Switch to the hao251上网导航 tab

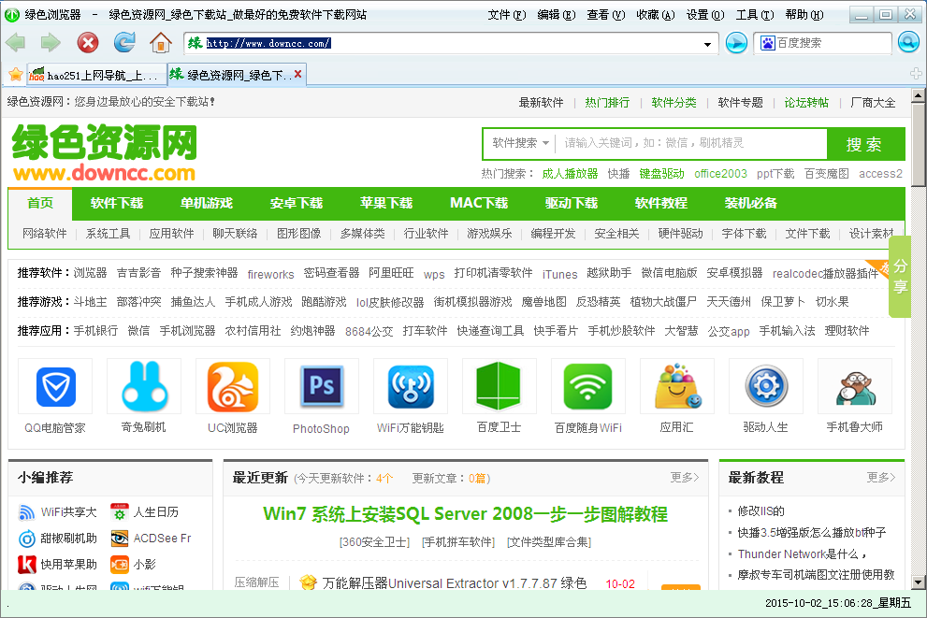click(x=95, y=75)
